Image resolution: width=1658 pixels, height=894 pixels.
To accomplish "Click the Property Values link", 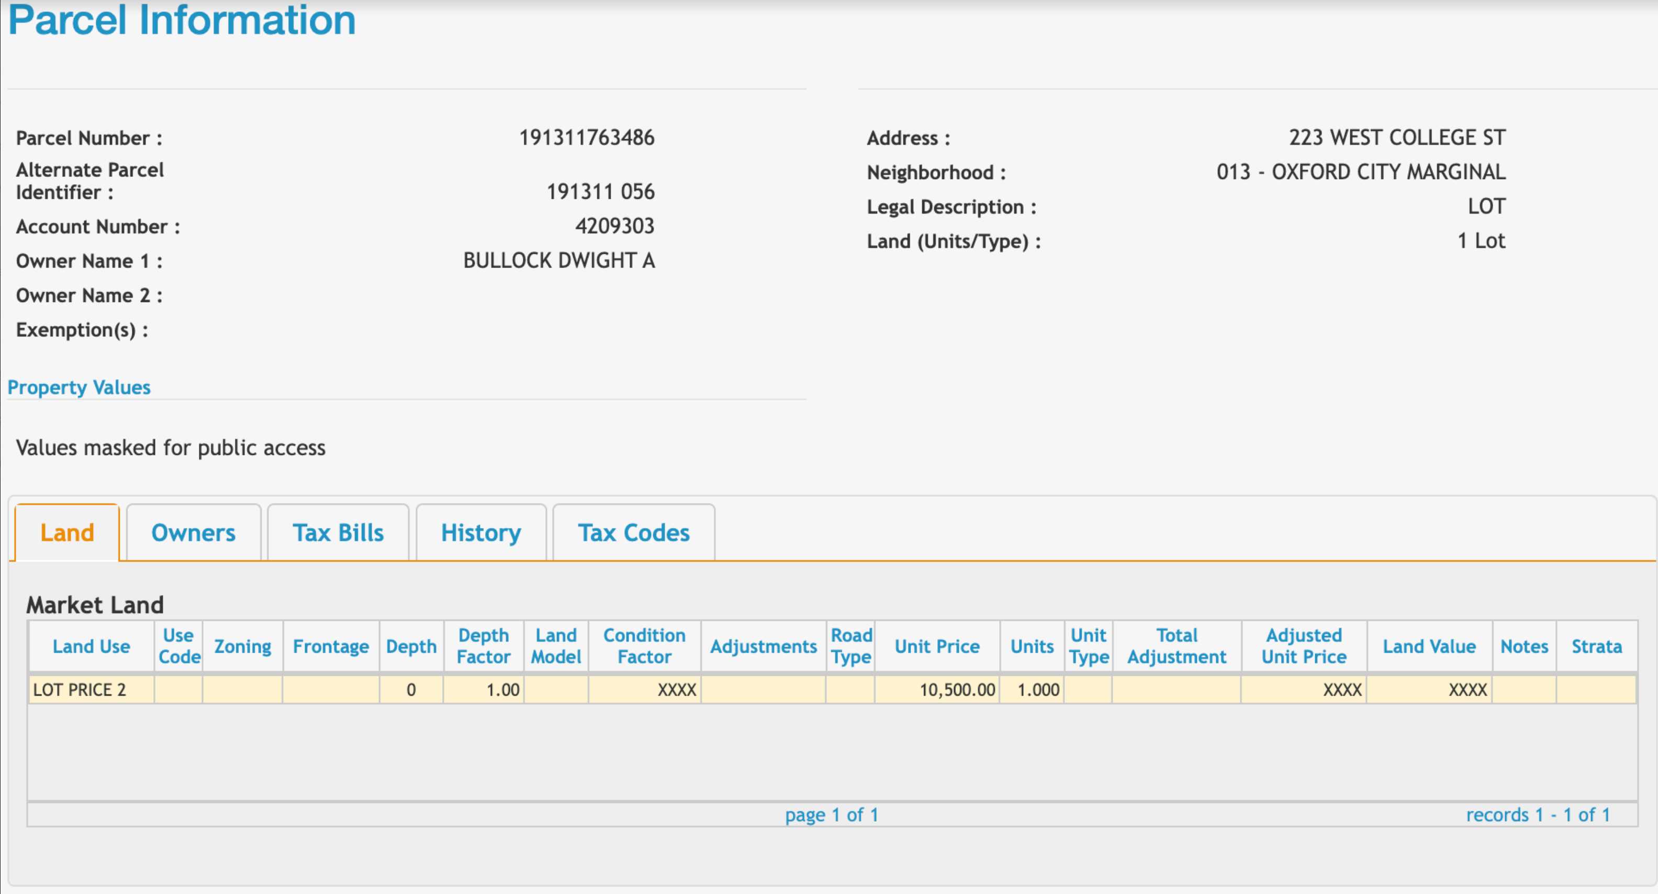I will [79, 387].
